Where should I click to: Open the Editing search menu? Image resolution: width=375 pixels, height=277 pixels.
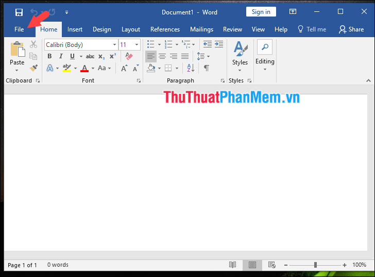pos(265,56)
